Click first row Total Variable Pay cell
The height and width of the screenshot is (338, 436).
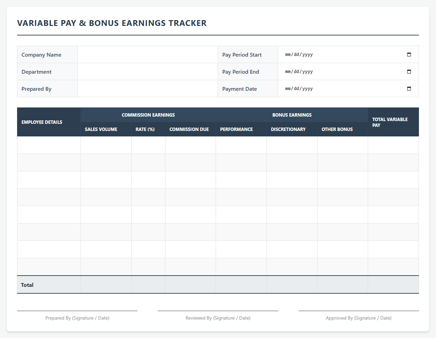[x=393, y=145]
